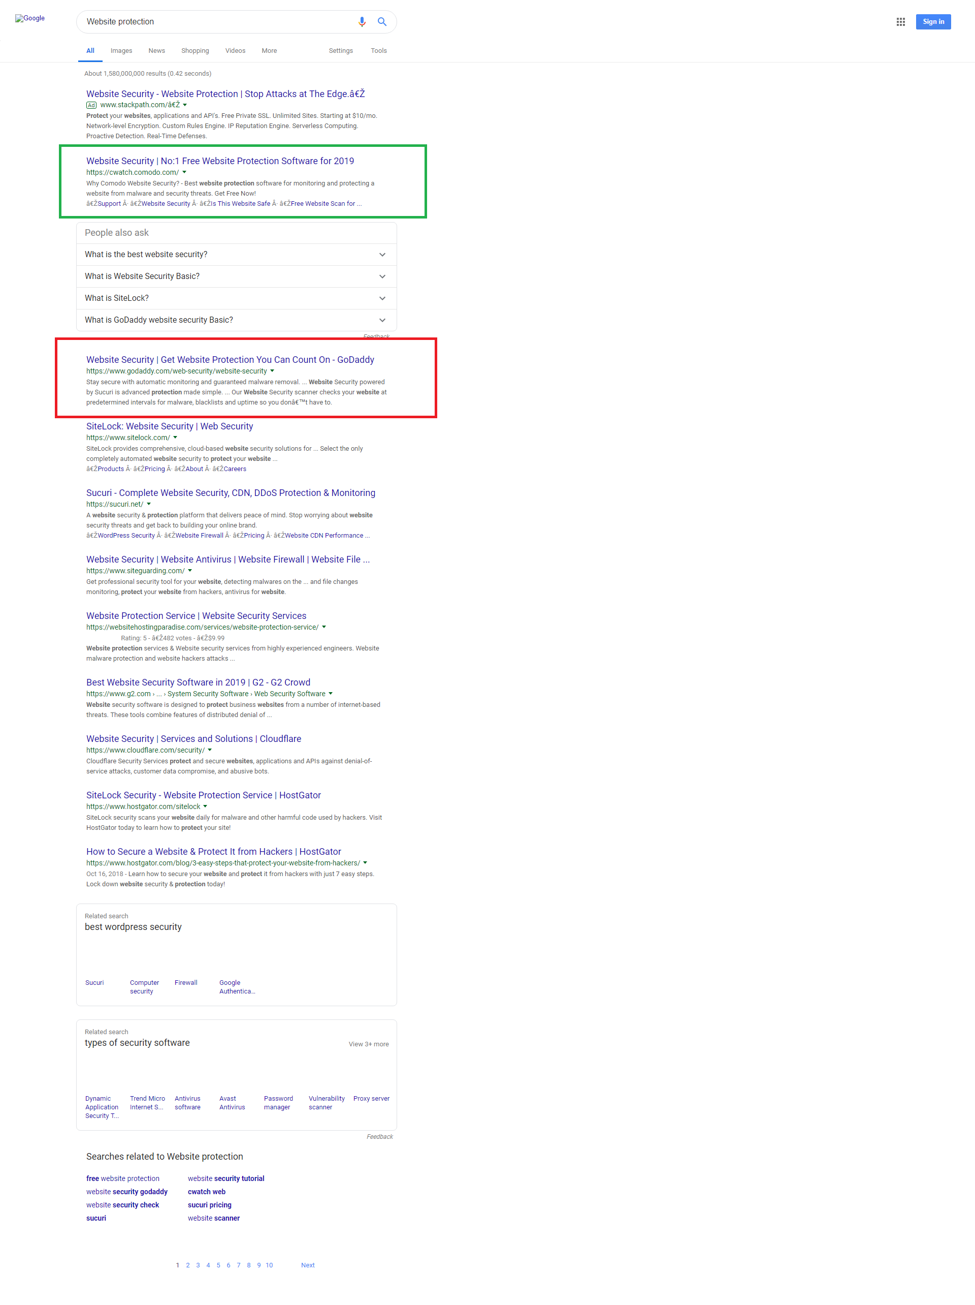The image size is (975, 1305).
Task: Click the Sign in button
Action: tap(932, 22)
